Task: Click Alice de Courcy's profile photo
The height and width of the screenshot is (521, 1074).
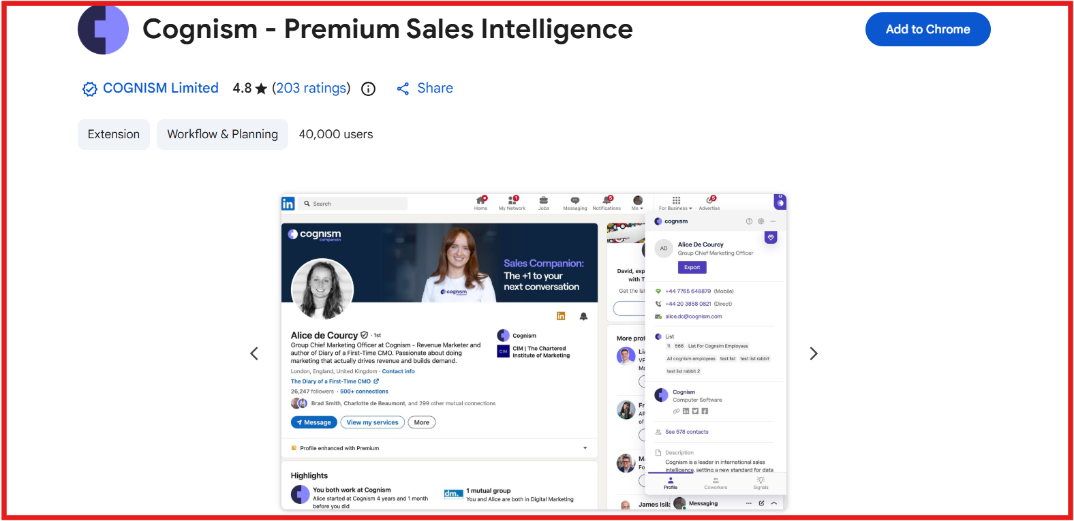Action: [322, 289]
